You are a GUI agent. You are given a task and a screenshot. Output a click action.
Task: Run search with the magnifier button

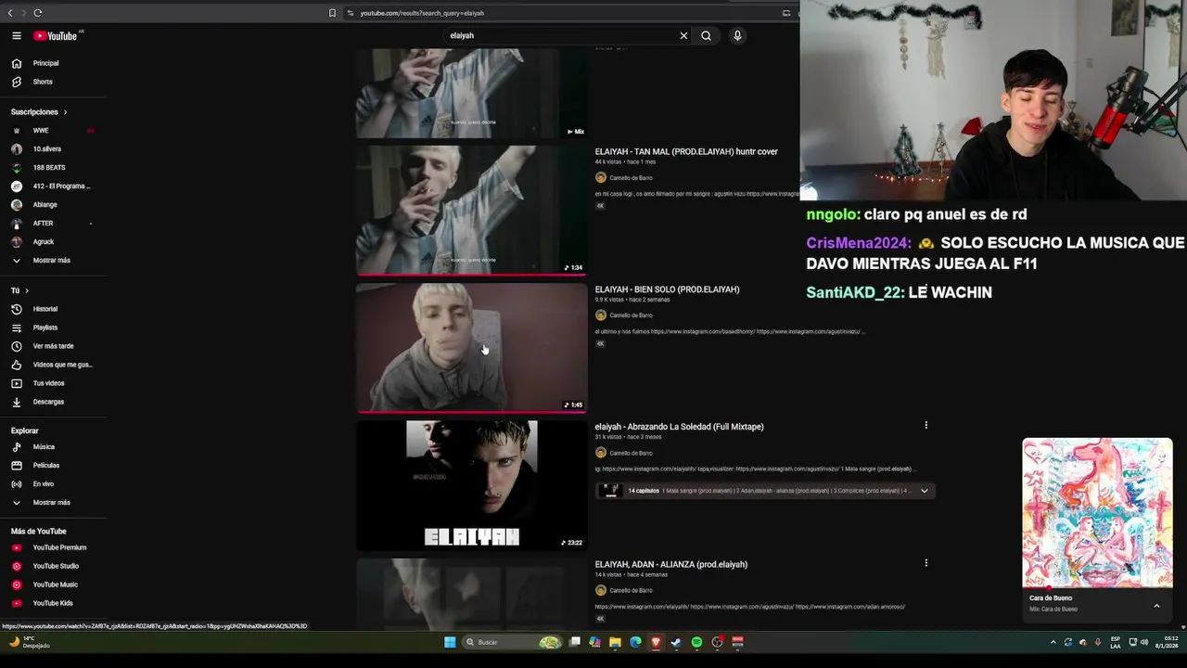(707, 35)
